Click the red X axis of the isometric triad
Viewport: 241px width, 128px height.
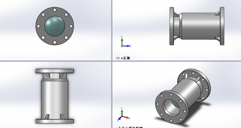point(127,117)
